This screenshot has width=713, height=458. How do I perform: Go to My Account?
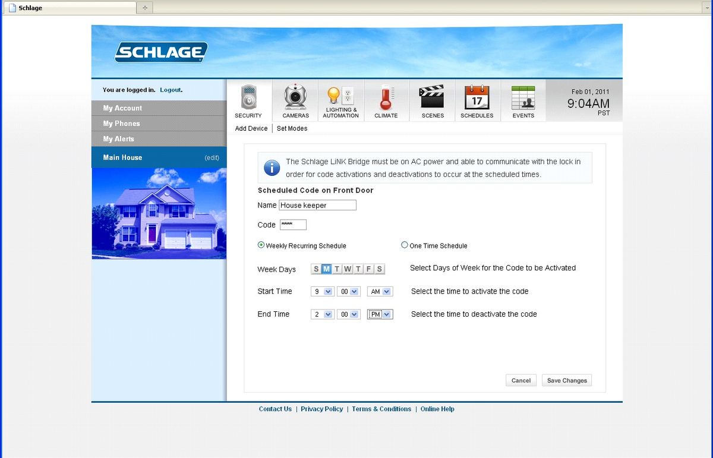click(159, 108)
